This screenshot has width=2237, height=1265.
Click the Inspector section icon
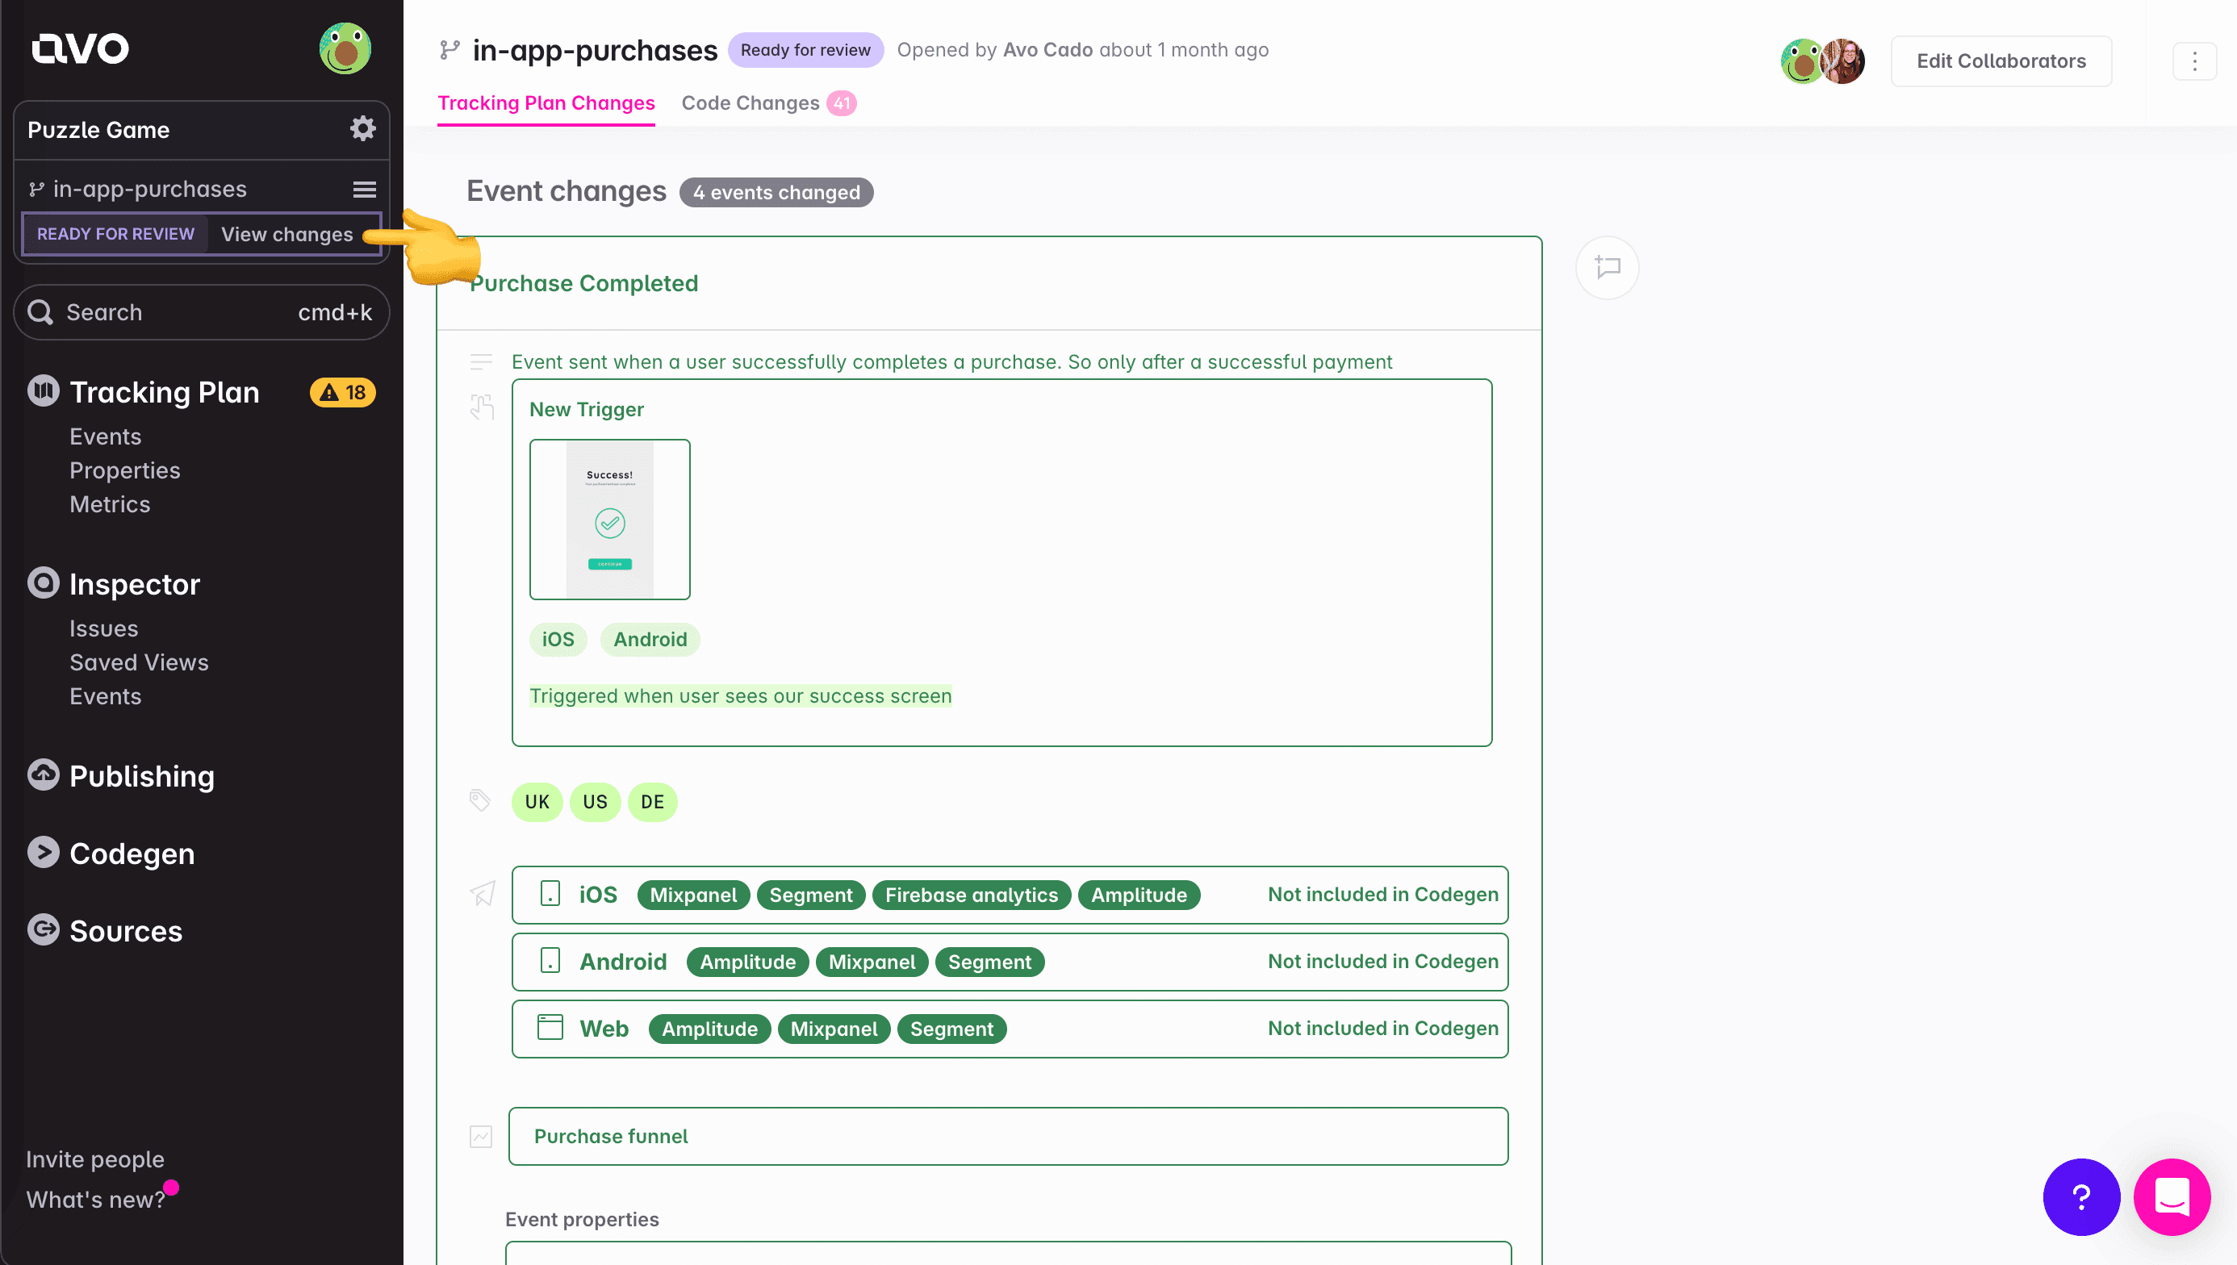coord(43,583)
